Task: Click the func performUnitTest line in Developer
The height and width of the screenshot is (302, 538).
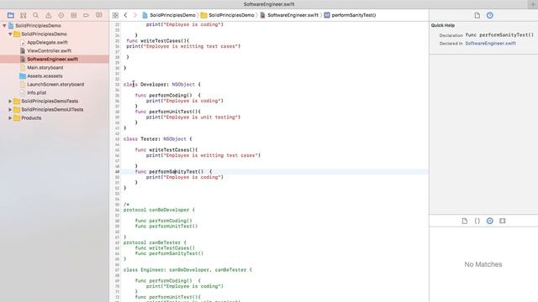Action: (168, 112)
